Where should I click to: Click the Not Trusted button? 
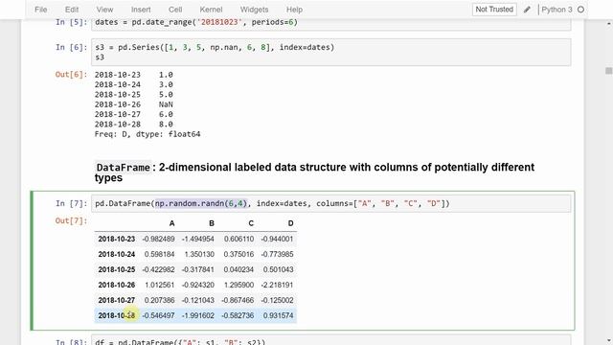(x=494, y=10)
